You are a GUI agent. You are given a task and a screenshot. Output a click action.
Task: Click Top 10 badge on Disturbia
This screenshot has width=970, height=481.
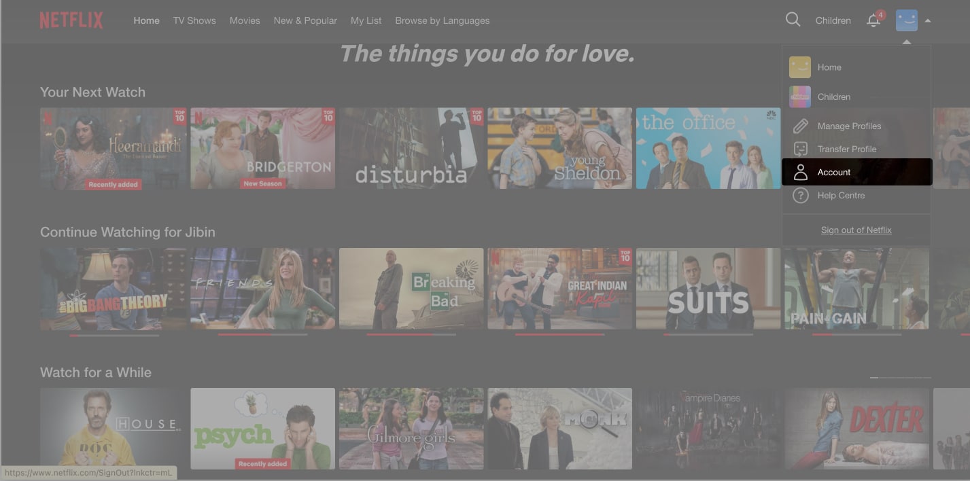[x=477, y=115]
